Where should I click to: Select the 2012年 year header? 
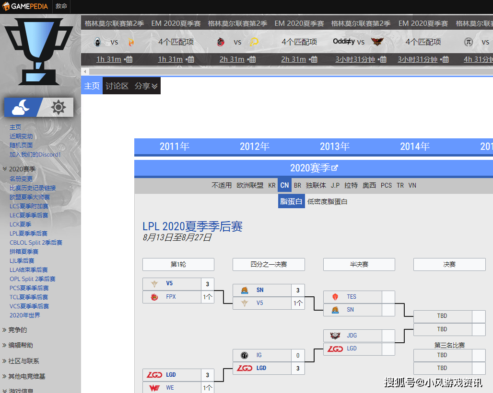[254, 146]
